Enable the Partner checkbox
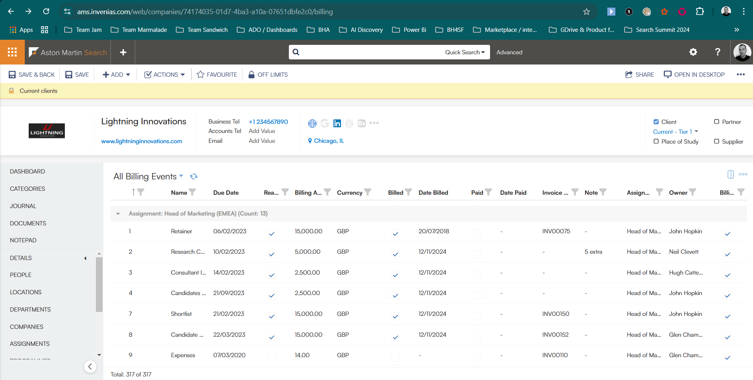753x380 pixels. coord(718,122)
